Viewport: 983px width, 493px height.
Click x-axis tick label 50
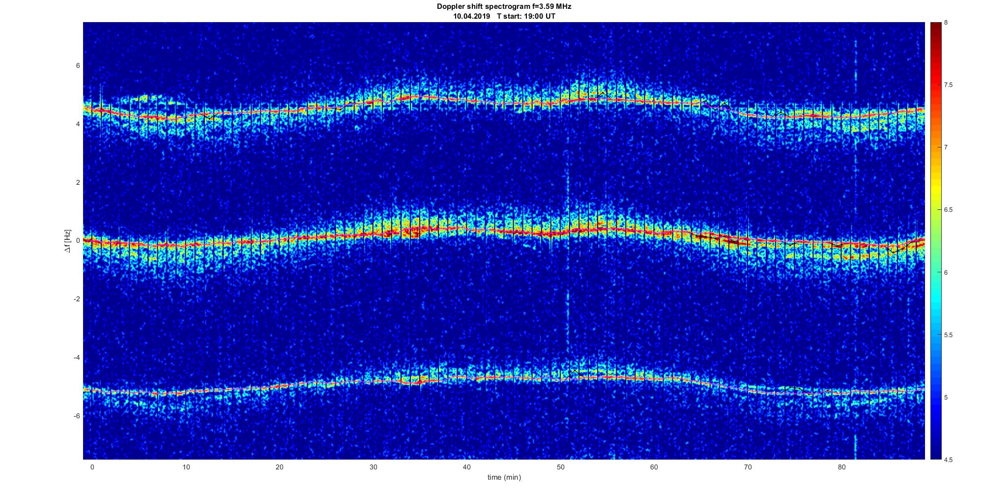(560, 467)
